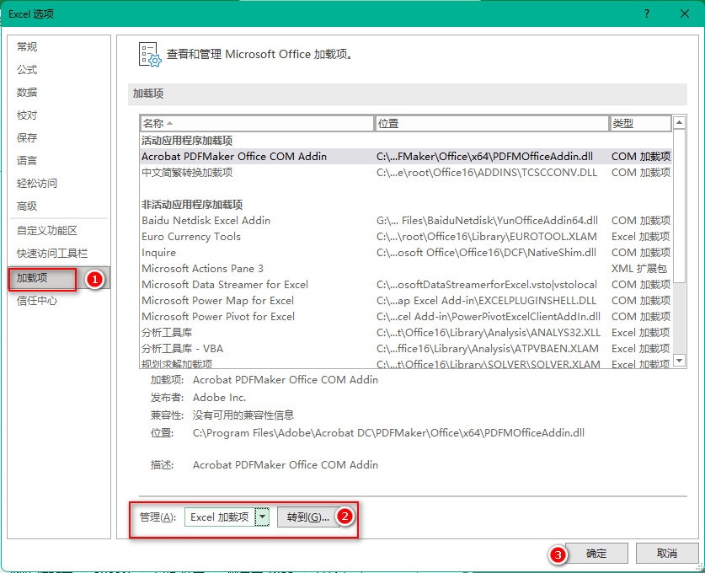705x573 pixels.
Task: Click the help question mark icon
Action: coord(646,13)
